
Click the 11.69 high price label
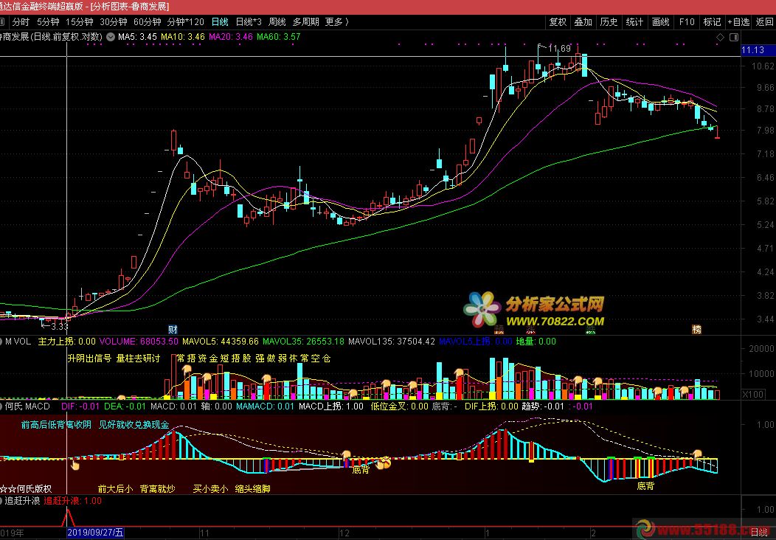coord(559,49)
